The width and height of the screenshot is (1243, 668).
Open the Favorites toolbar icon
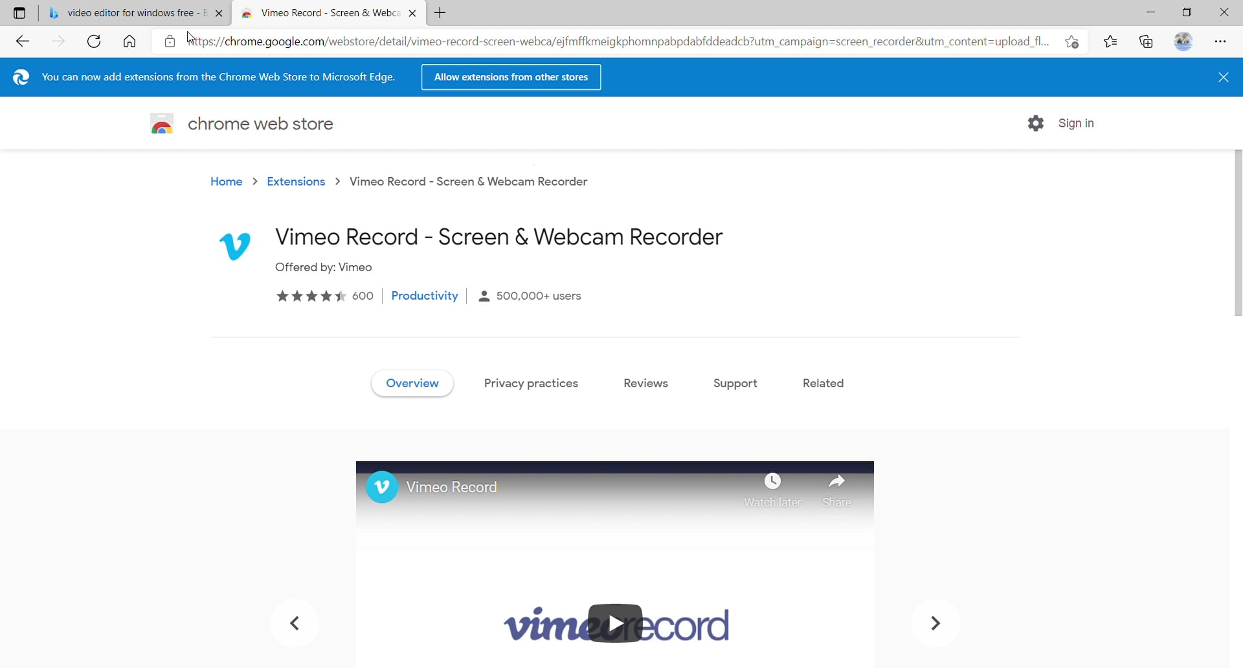1111,41
